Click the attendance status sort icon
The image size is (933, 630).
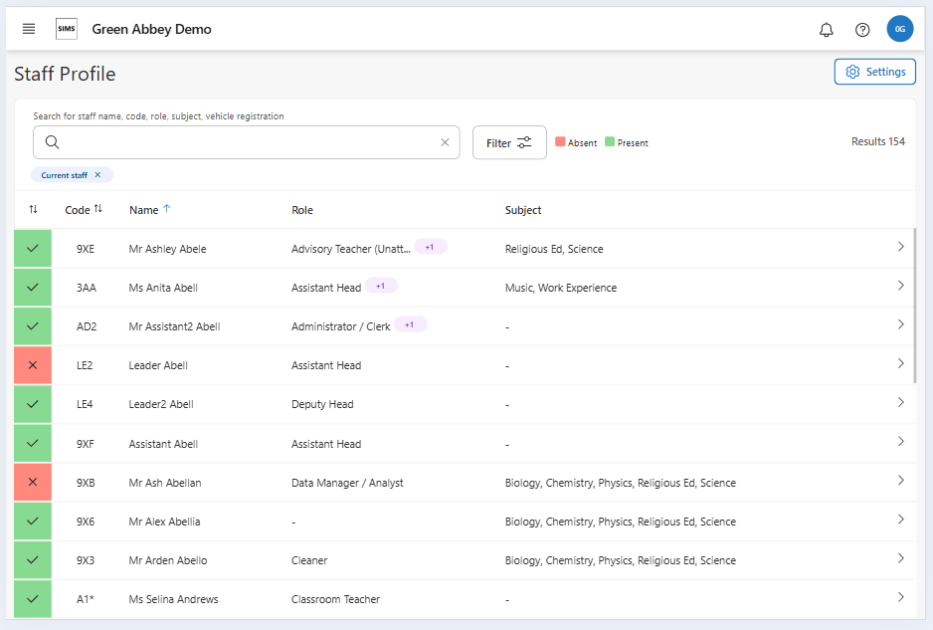33,209
